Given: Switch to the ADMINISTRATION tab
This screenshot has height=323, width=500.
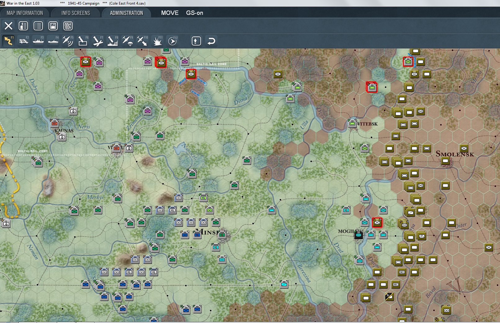Looking at the screenshot, I should point(126,13).
